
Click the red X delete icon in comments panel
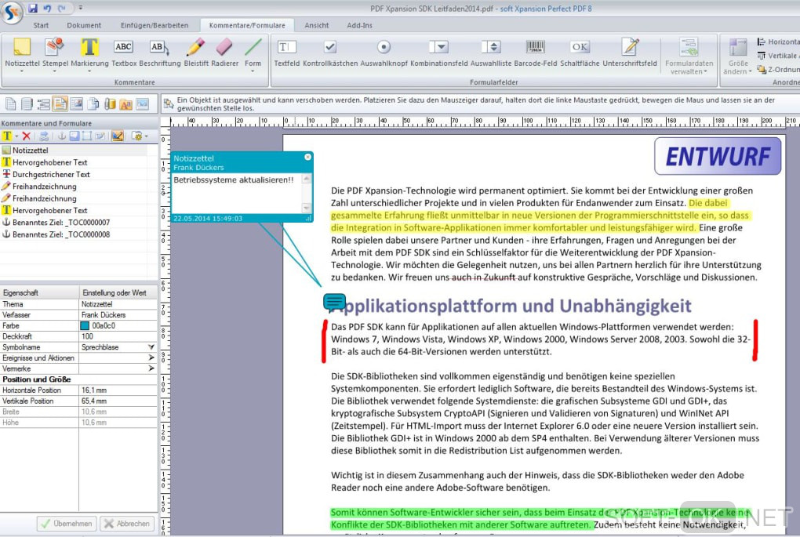pos(26,136)
